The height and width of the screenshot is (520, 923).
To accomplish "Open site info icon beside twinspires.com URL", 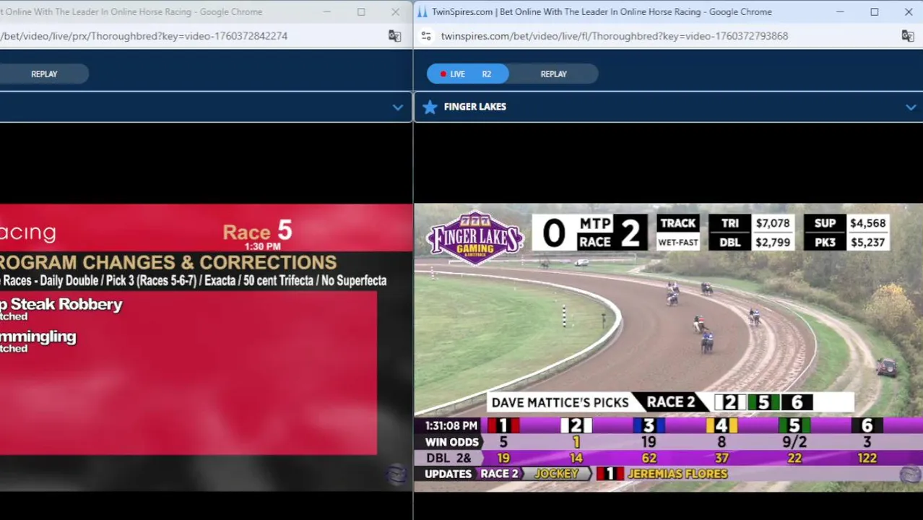I will [426, 36].
